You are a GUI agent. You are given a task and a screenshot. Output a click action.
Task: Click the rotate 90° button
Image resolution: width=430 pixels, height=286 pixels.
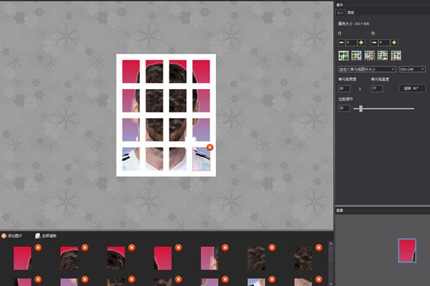click(412, 88)
